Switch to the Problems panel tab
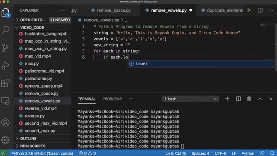The width and height of the screenshot is (277, 156). click(112, 99)
